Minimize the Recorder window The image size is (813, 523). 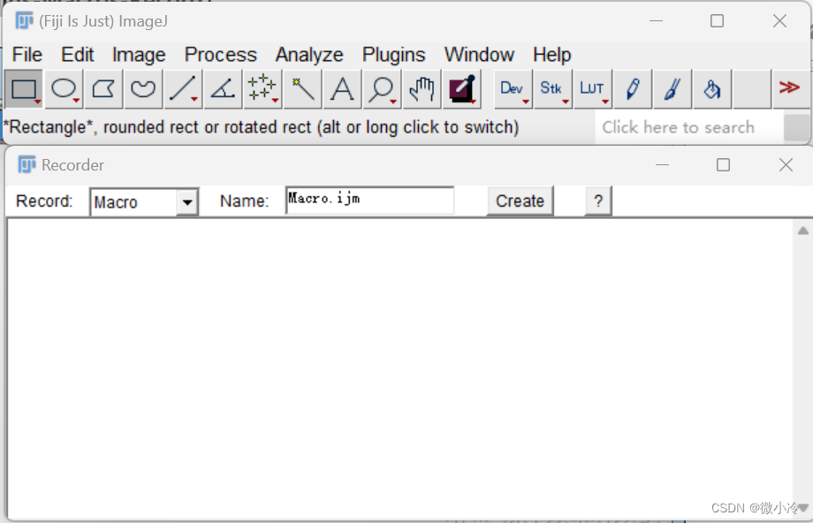(662, 165)
